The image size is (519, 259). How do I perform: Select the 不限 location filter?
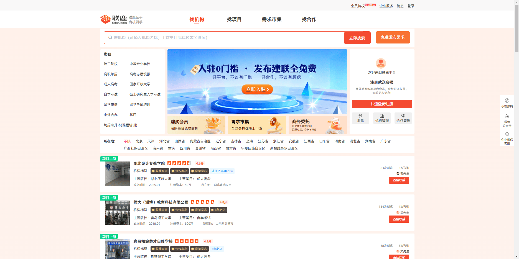(127, 141)
